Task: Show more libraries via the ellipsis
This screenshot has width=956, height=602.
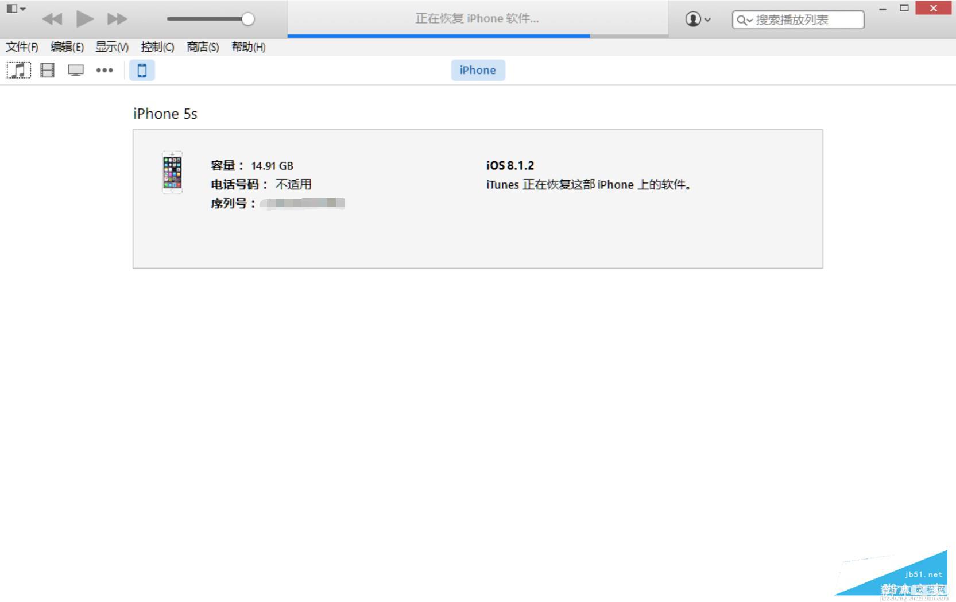Action: [104, 71]
